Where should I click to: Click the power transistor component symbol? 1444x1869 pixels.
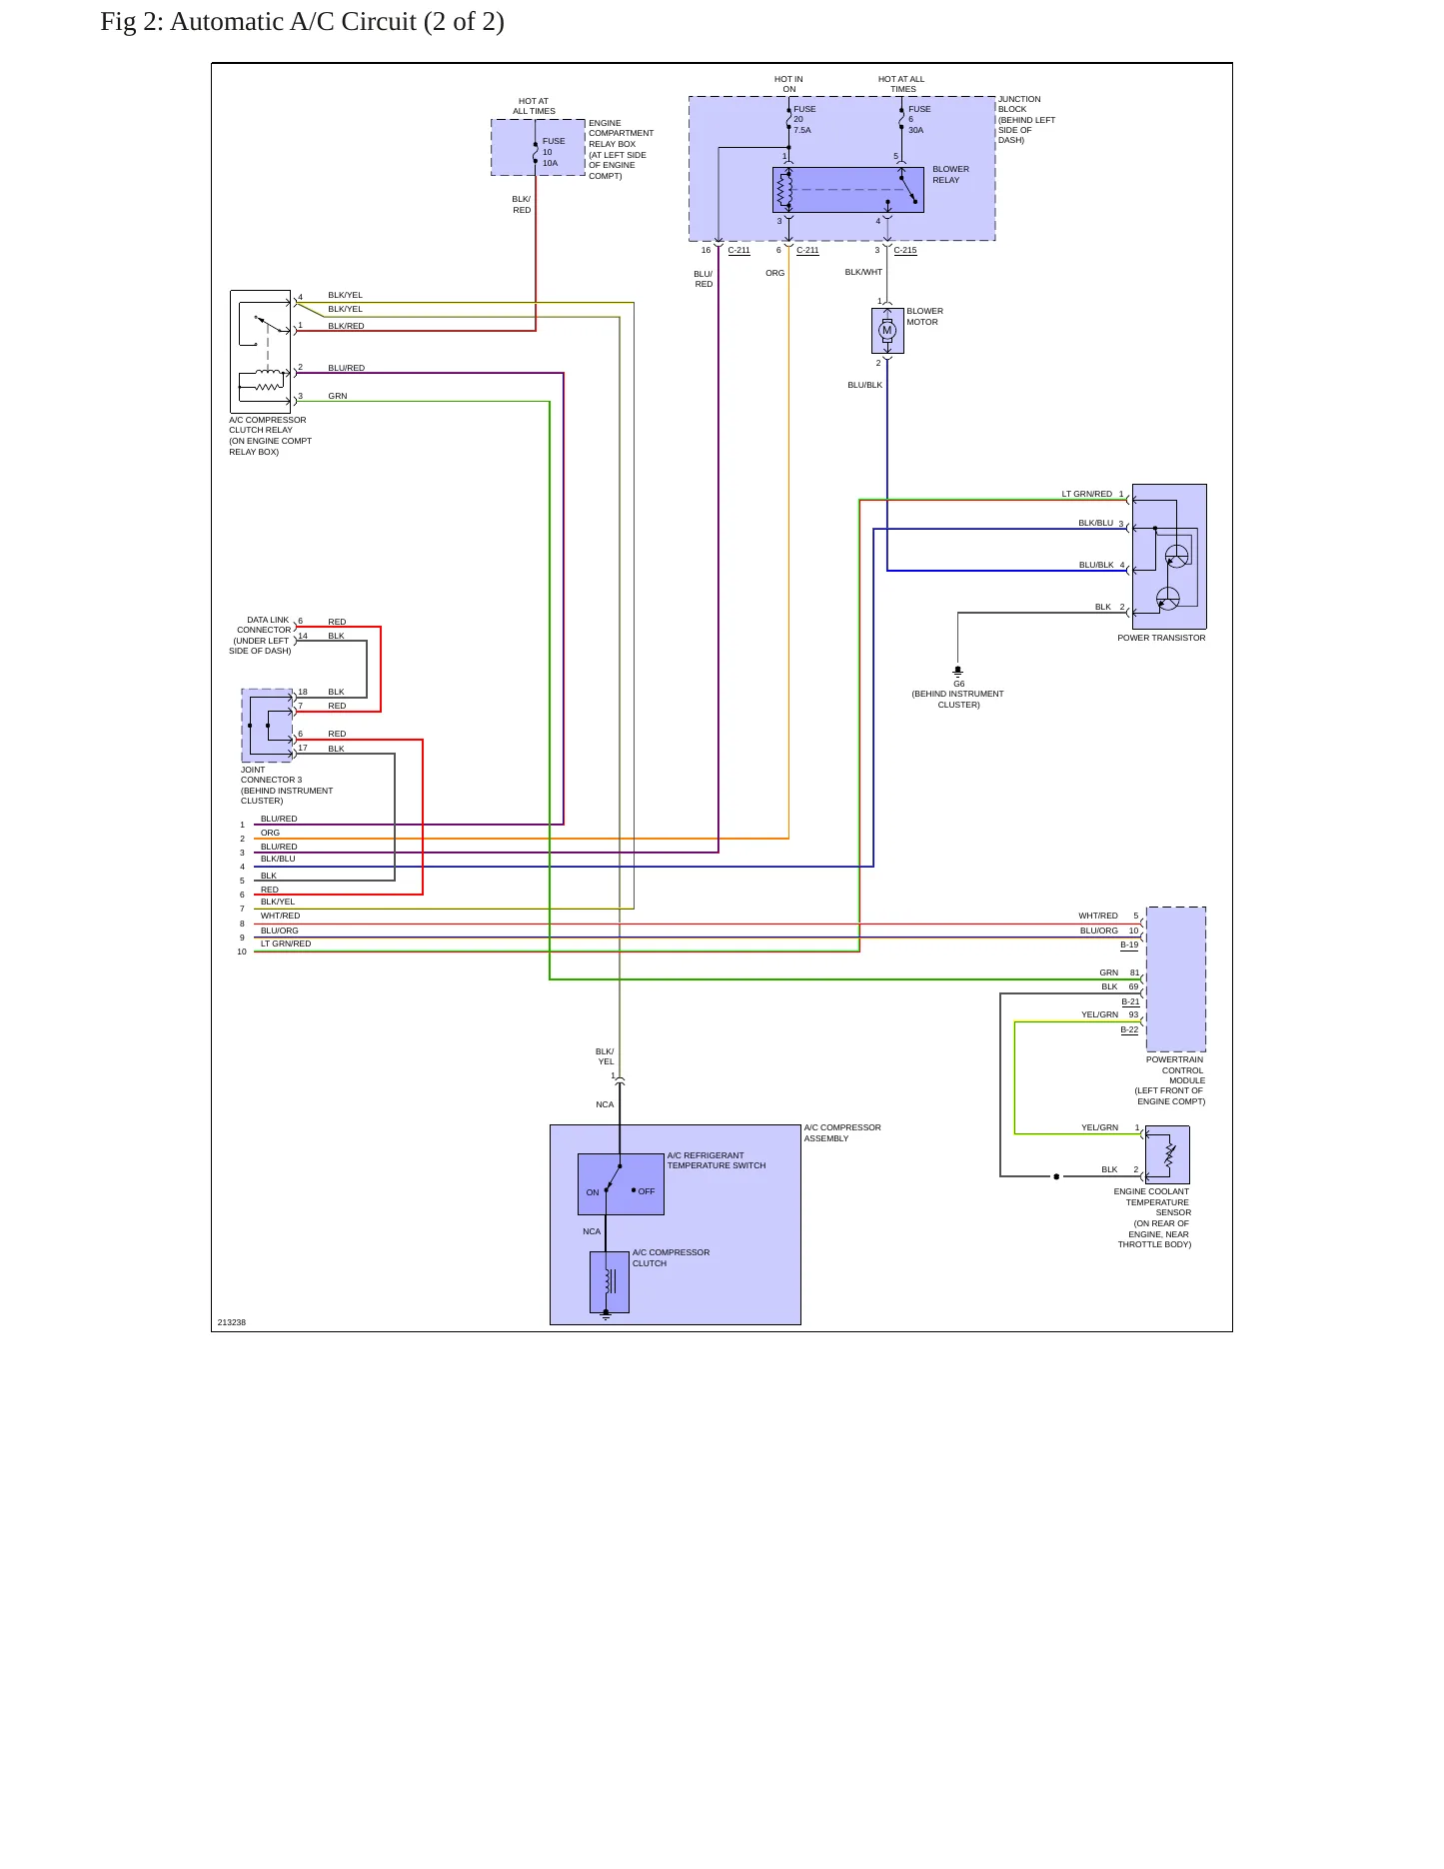point(1169,557)
